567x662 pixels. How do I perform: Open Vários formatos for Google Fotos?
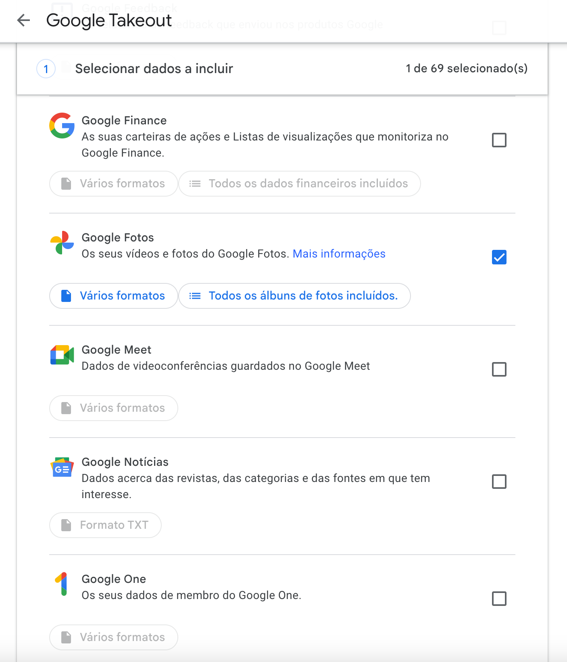(113, 296)
